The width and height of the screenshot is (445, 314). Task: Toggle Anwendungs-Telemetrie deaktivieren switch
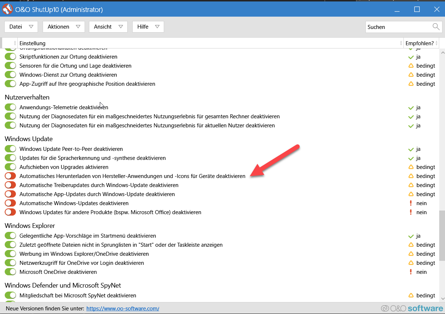10,107
